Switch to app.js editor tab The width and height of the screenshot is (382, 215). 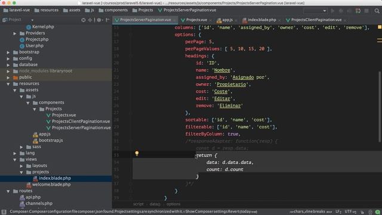click(x=227, y=20)
